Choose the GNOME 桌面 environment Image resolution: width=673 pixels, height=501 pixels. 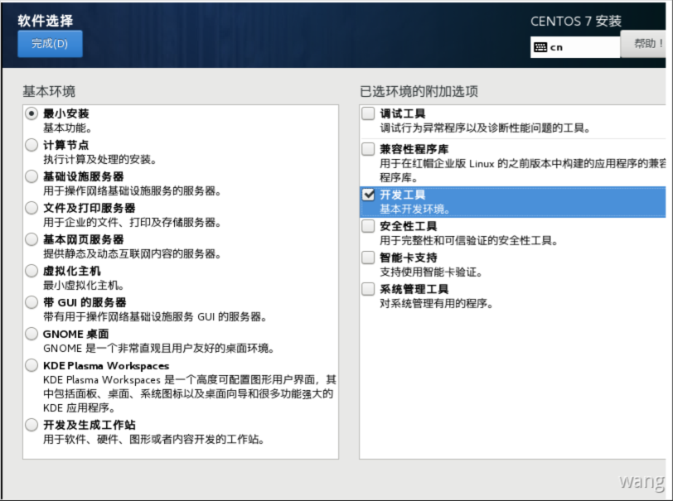coord(31,334)
